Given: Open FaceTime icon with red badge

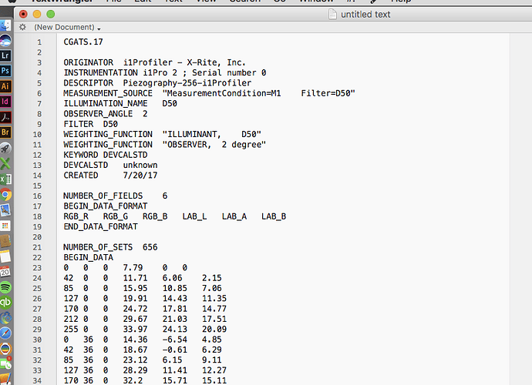Looking at the screenshot, I should tap(5, 363).
